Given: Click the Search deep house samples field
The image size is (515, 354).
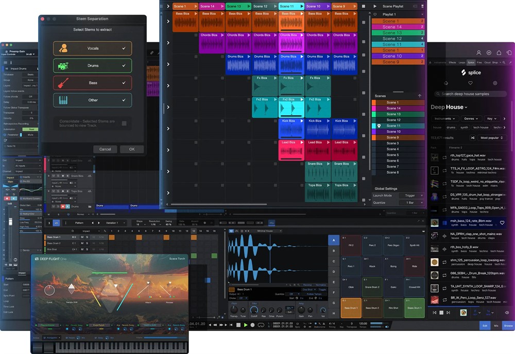Looking at the screenshot, I should tap(470, 94).
